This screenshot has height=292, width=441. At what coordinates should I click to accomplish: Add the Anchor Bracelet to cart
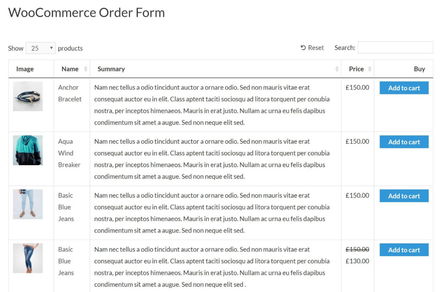(x=404, y=88)
